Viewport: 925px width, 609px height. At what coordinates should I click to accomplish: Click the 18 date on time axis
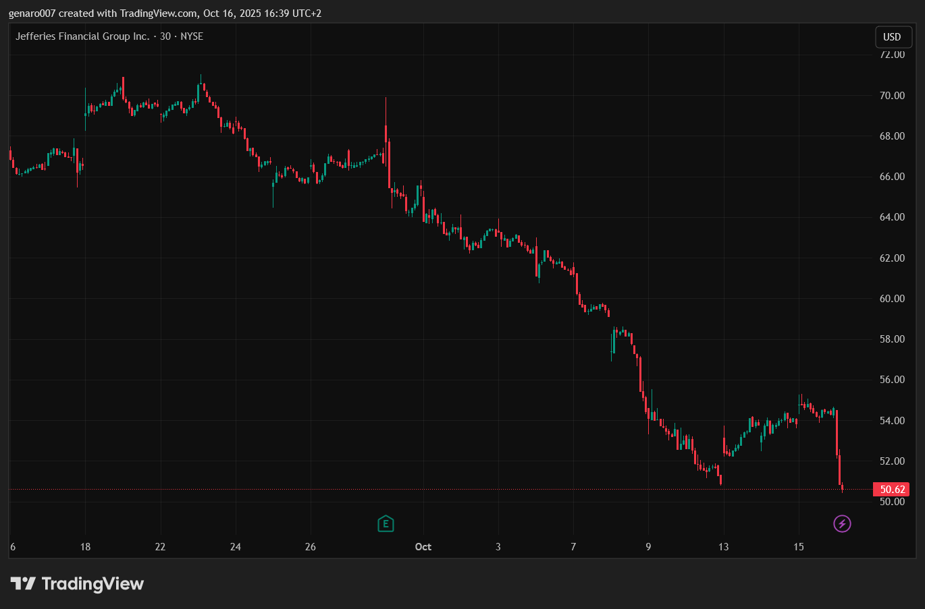click(x=85, y=547)
